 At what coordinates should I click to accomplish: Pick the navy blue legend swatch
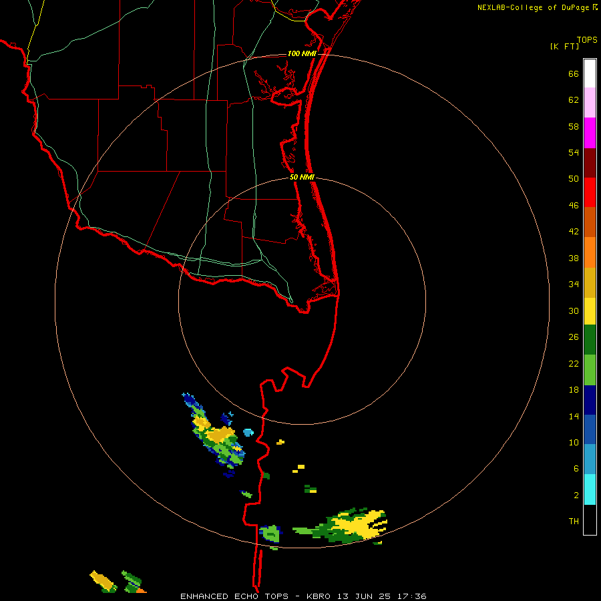point(590,400)
